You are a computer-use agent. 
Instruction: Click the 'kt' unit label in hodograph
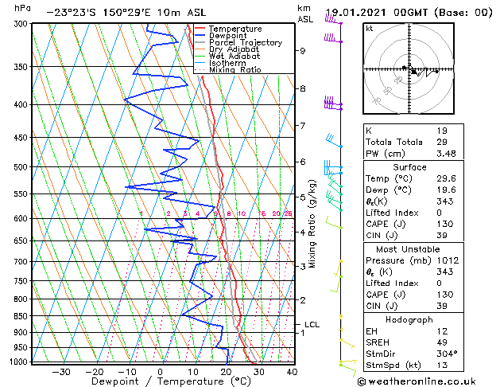pyautogui.click(x=370, y=29)
